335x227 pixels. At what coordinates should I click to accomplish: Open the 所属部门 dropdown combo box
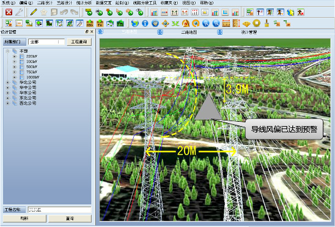(46, 42)
